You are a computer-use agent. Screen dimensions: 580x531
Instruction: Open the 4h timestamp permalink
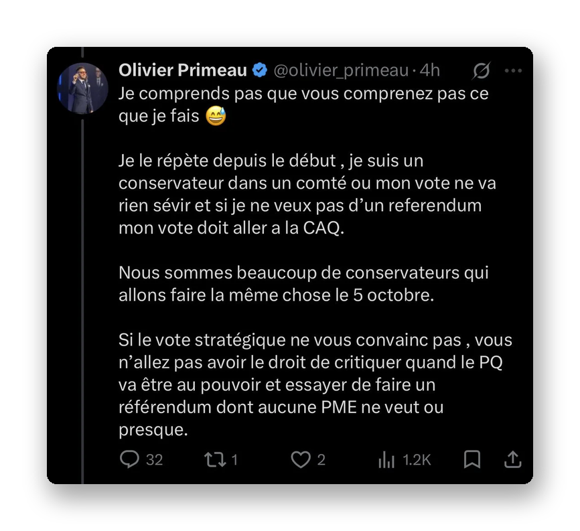point(429,70)
